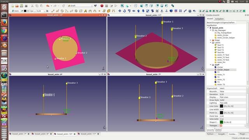This screenshot has width=249, height=140.
Task: Select the Draft Rotate tool
Action: 124,11
